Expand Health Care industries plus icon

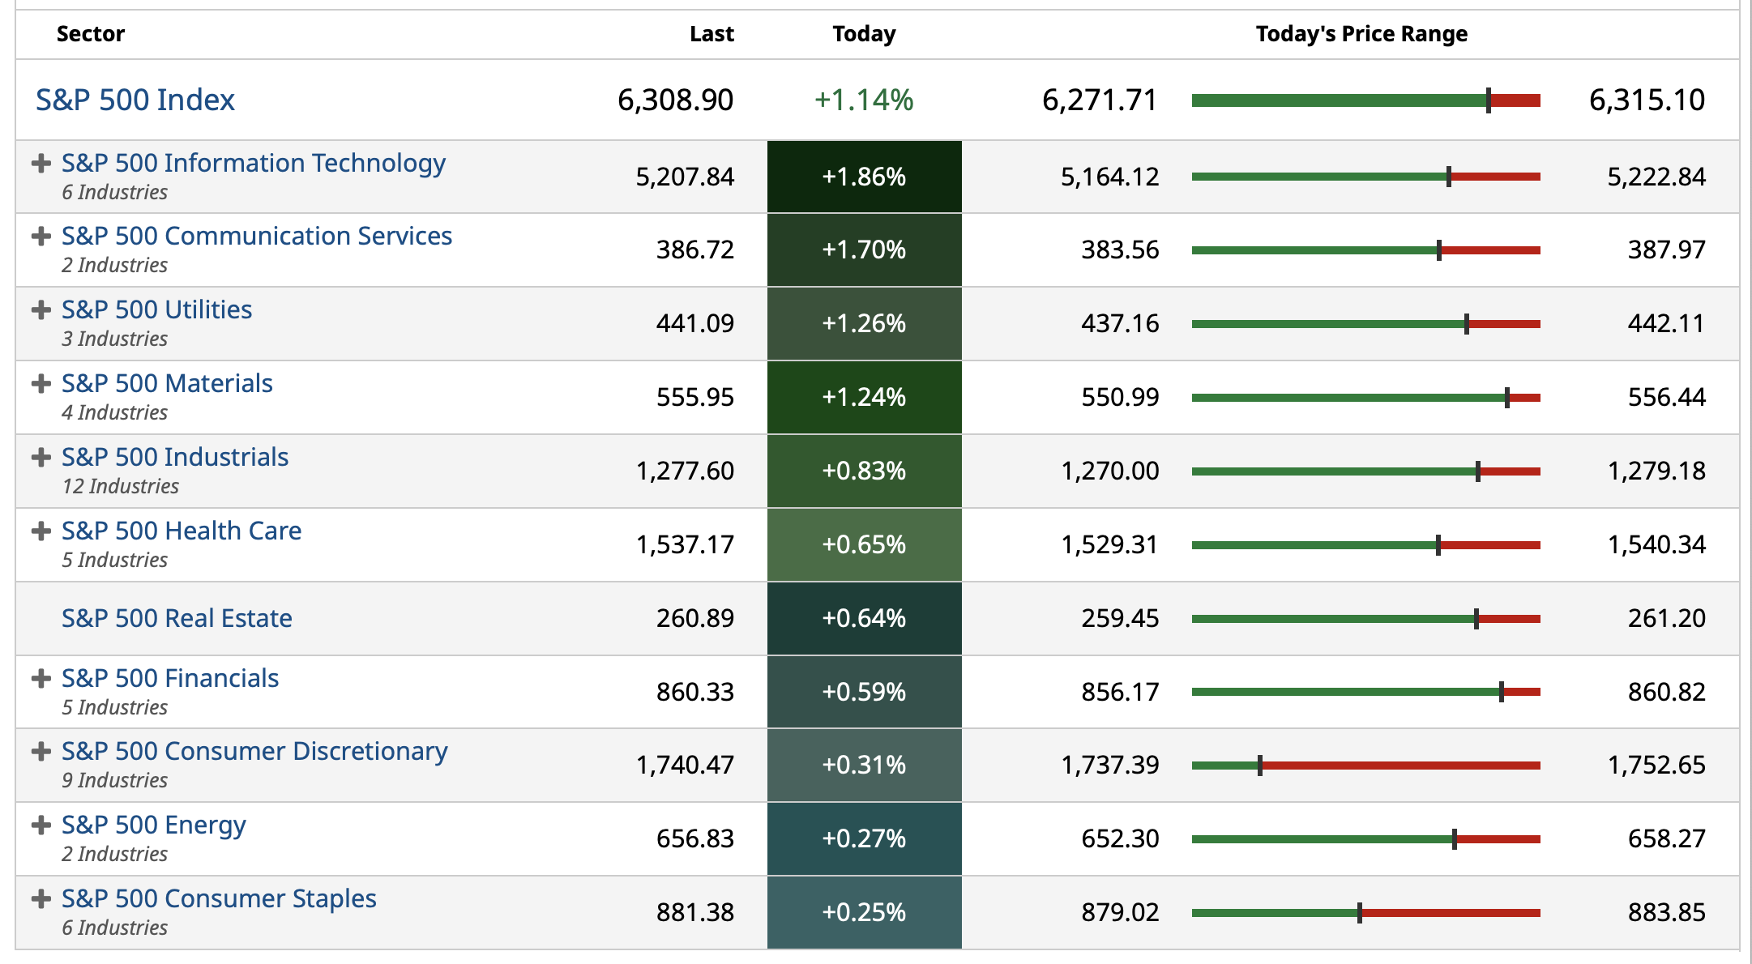point(41,531)
